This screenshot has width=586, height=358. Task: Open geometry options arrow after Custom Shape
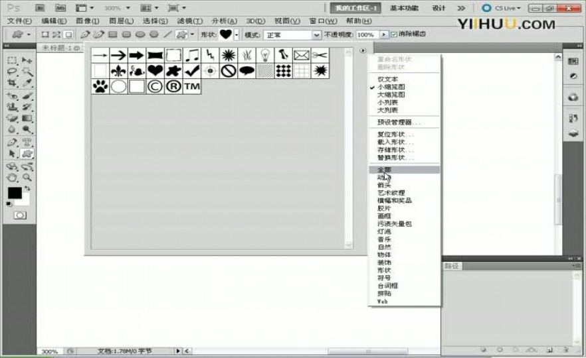(193, 34)
